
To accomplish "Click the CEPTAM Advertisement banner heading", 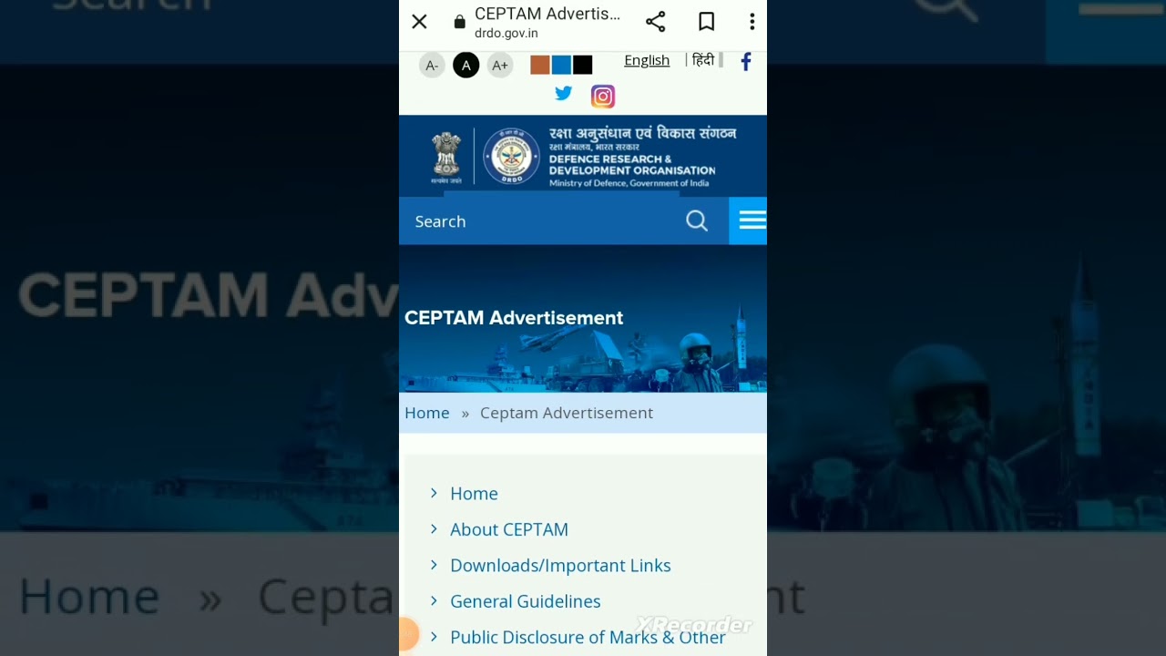I will coord(514,318).
